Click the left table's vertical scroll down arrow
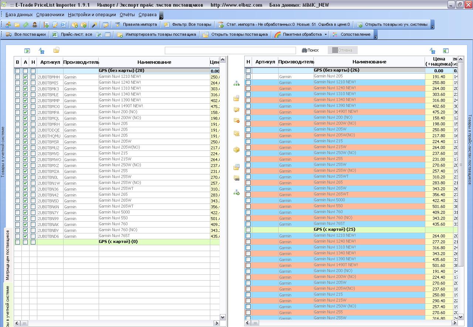473x327 pixels. pyautogui.click(x=222, y=317)
